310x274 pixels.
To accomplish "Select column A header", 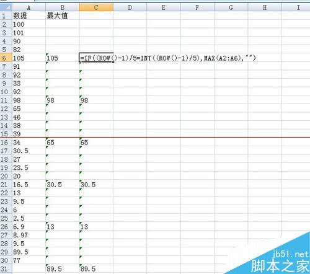I will (29, 7).
